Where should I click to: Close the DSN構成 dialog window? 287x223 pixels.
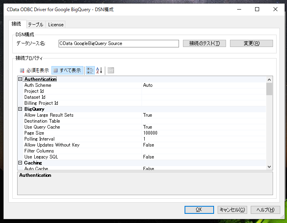coord(275,9)
